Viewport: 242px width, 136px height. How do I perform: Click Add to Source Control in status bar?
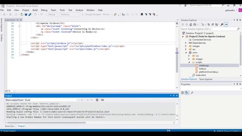click(228, 131)
